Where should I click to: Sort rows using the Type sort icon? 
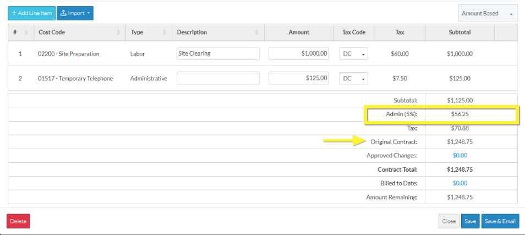click(165, 32)
